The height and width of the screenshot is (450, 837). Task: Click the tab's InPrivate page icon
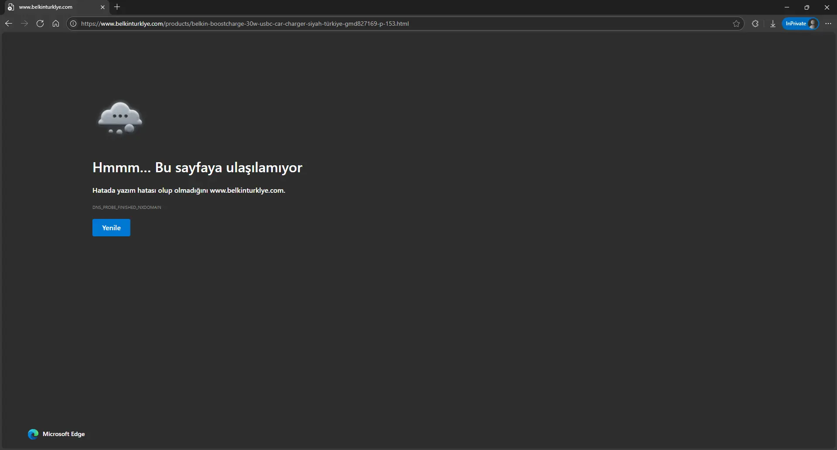[11, 7]
